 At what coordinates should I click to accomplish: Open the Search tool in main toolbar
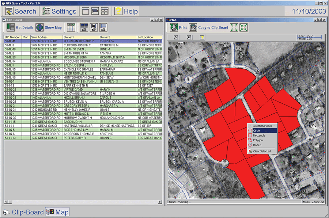(x=20, y=11)
